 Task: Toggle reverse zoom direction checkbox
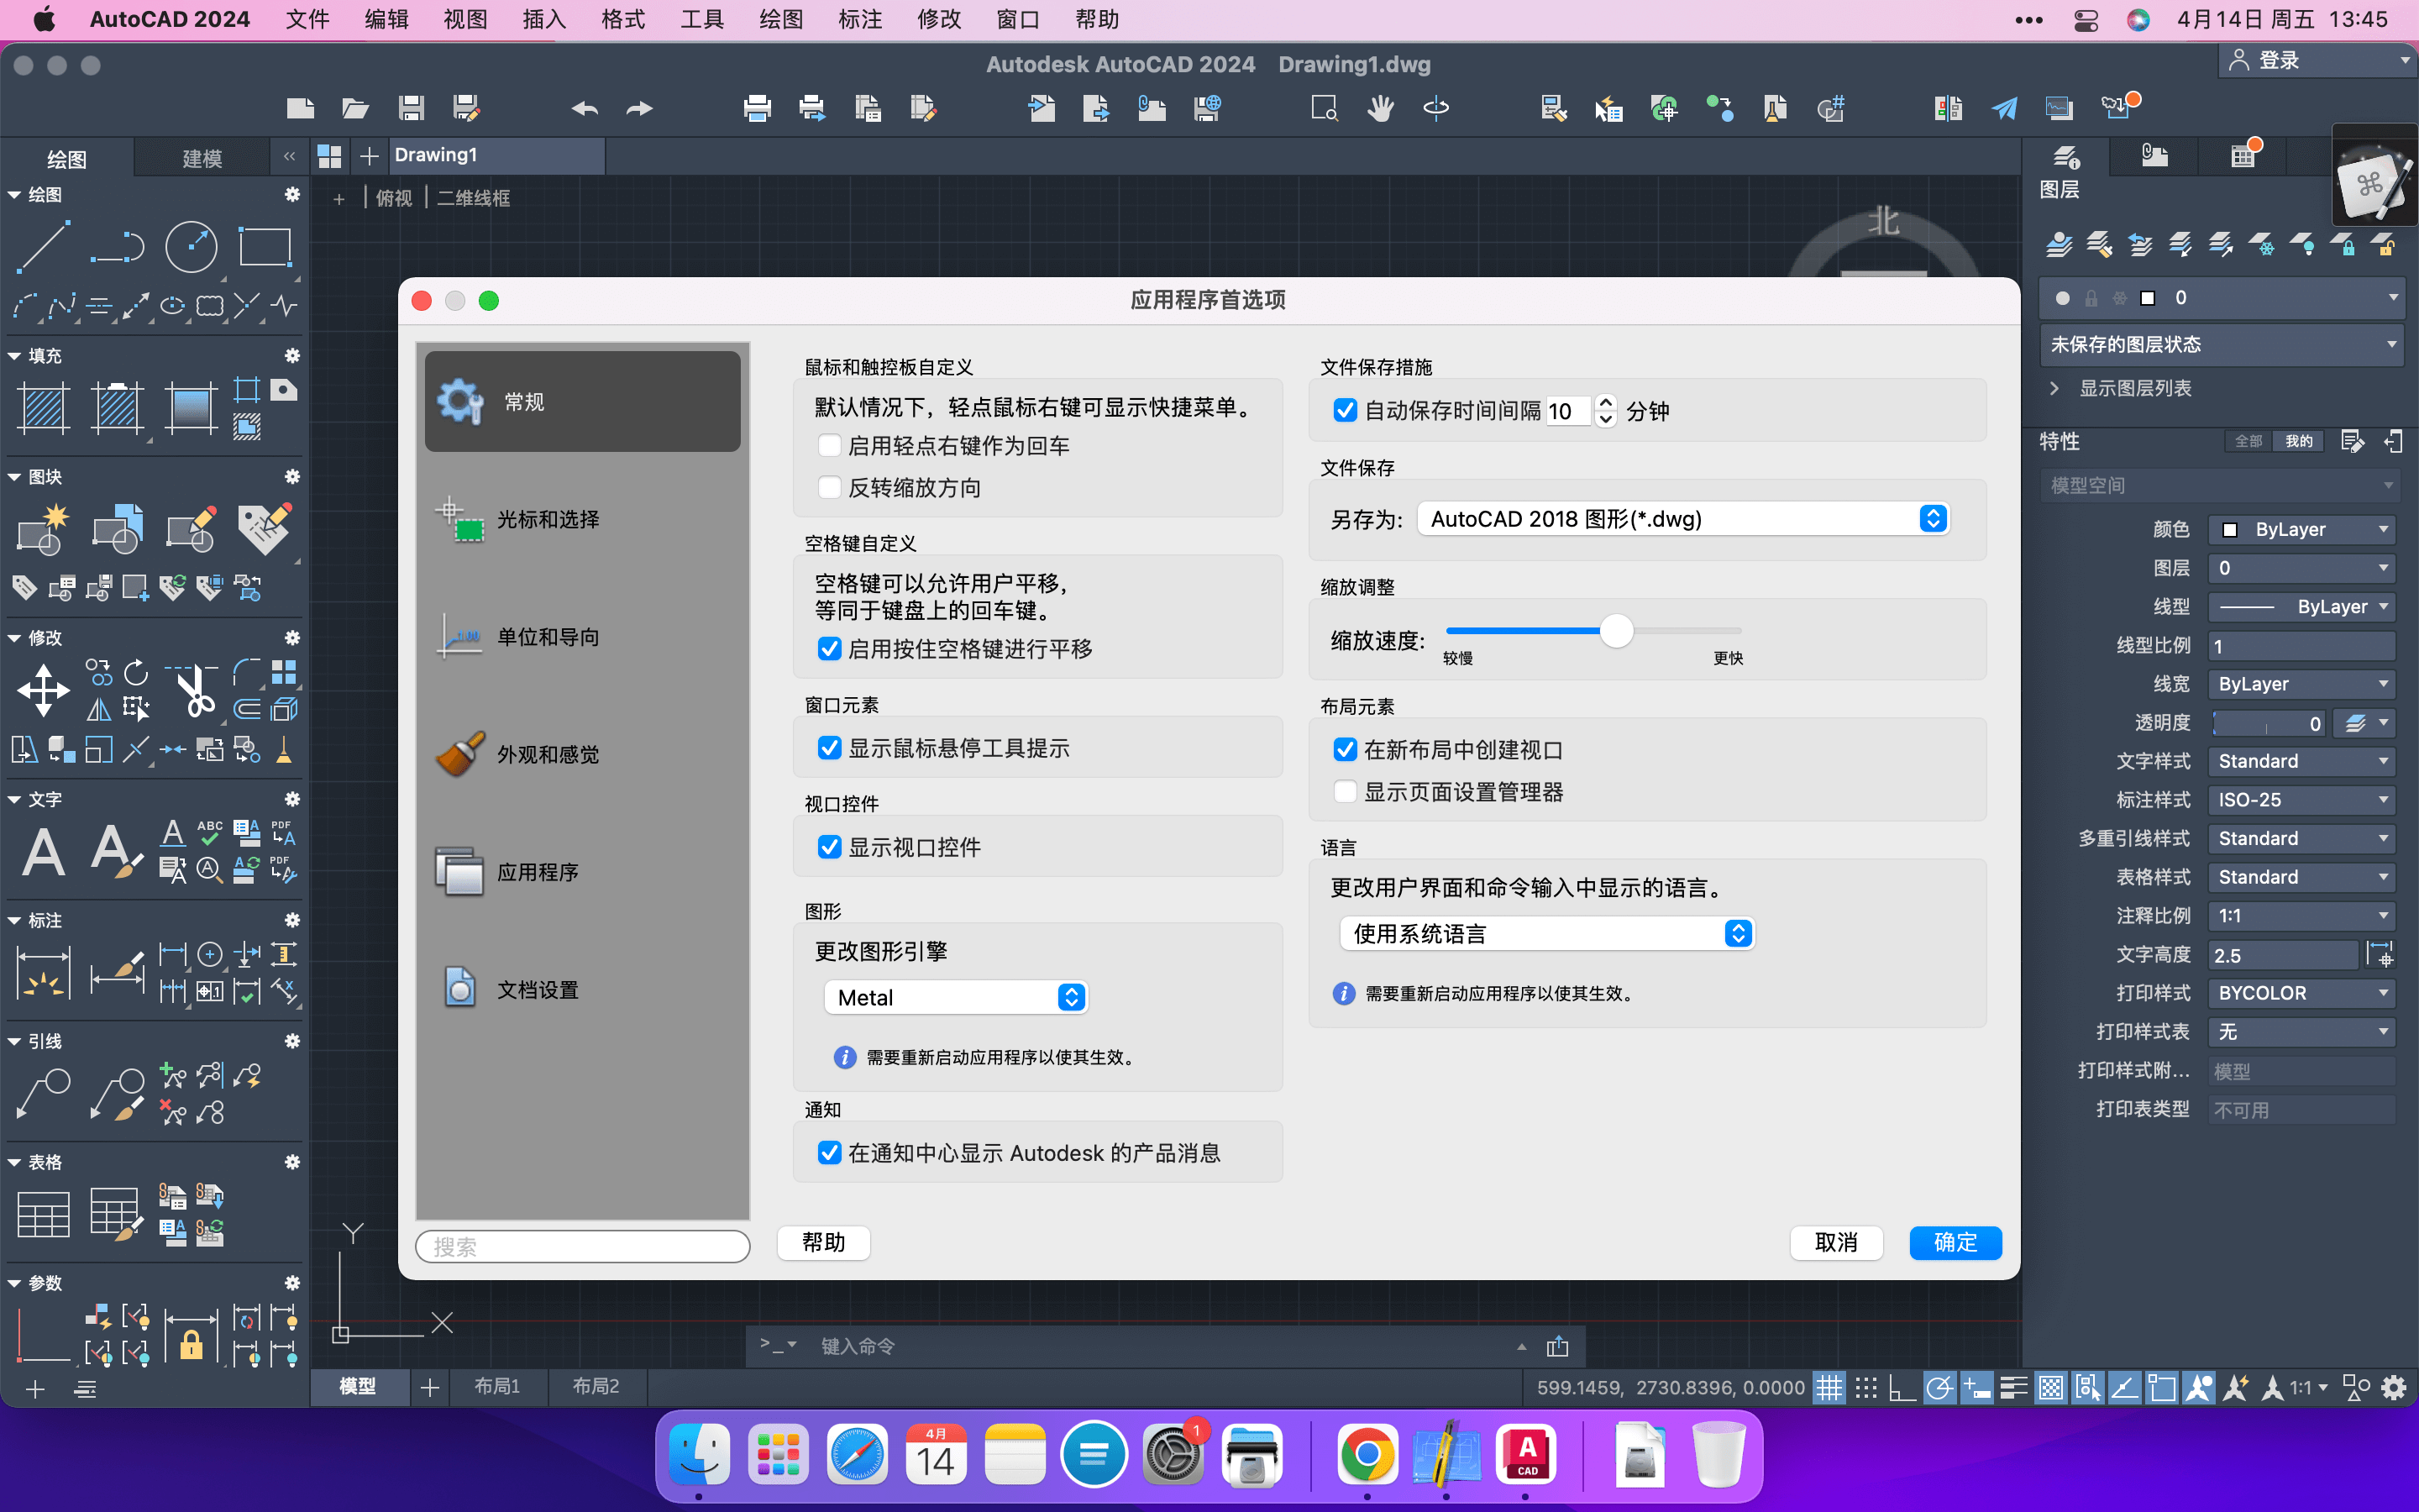[x=829, y=487]
